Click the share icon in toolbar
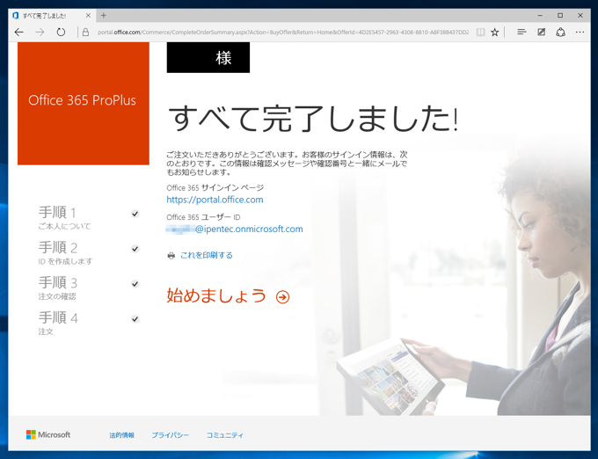The width and height of the screenshot is (598, 459). coord(560,33)
